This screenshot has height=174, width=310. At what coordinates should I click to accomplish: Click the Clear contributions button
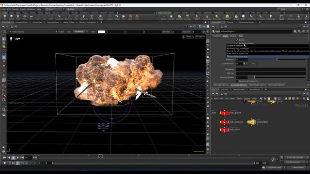253,63
